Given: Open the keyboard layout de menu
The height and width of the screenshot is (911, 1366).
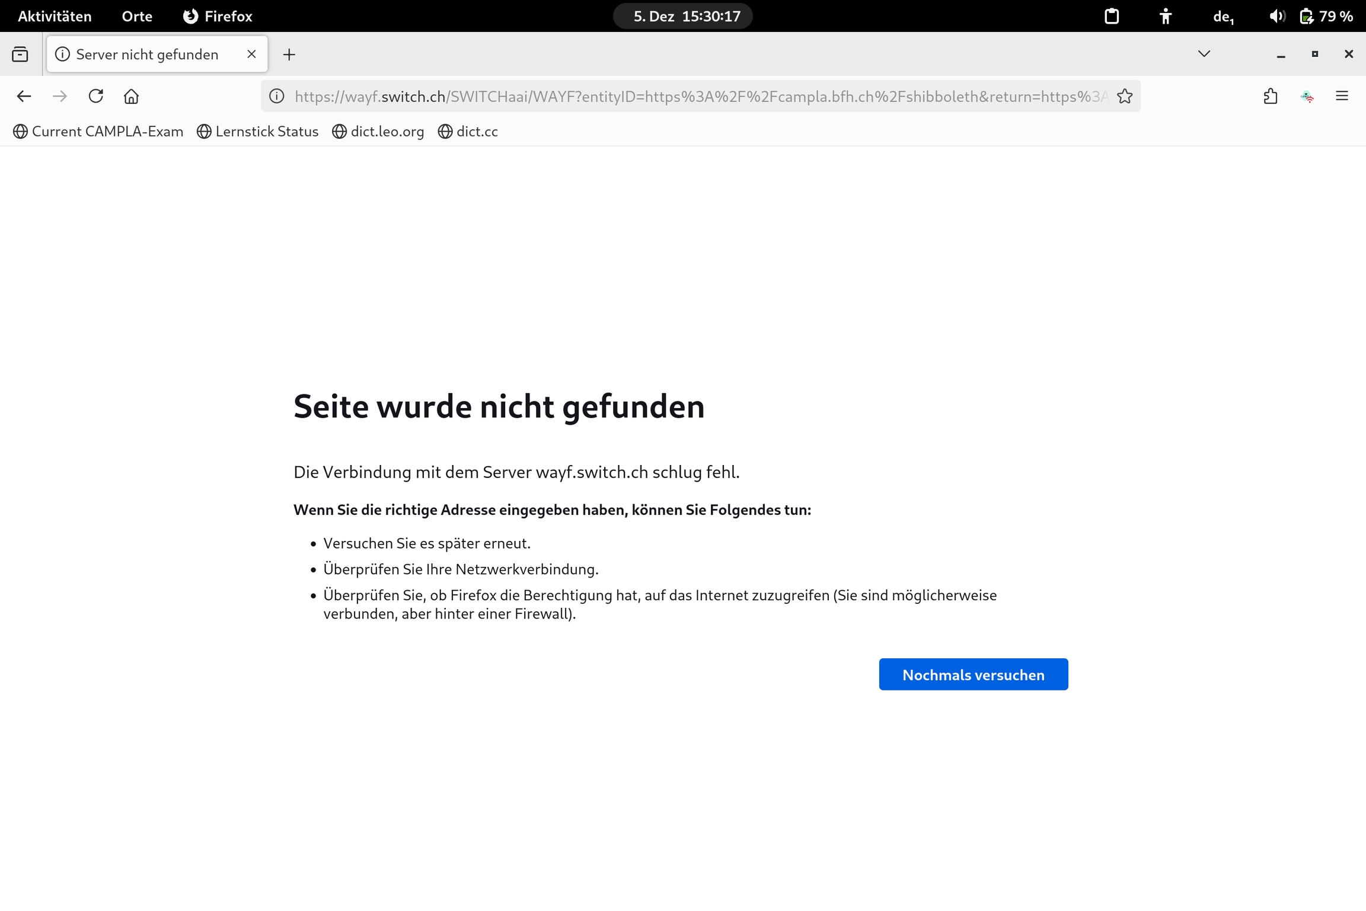Looking at the screenshot, I should click(1223, 17).
